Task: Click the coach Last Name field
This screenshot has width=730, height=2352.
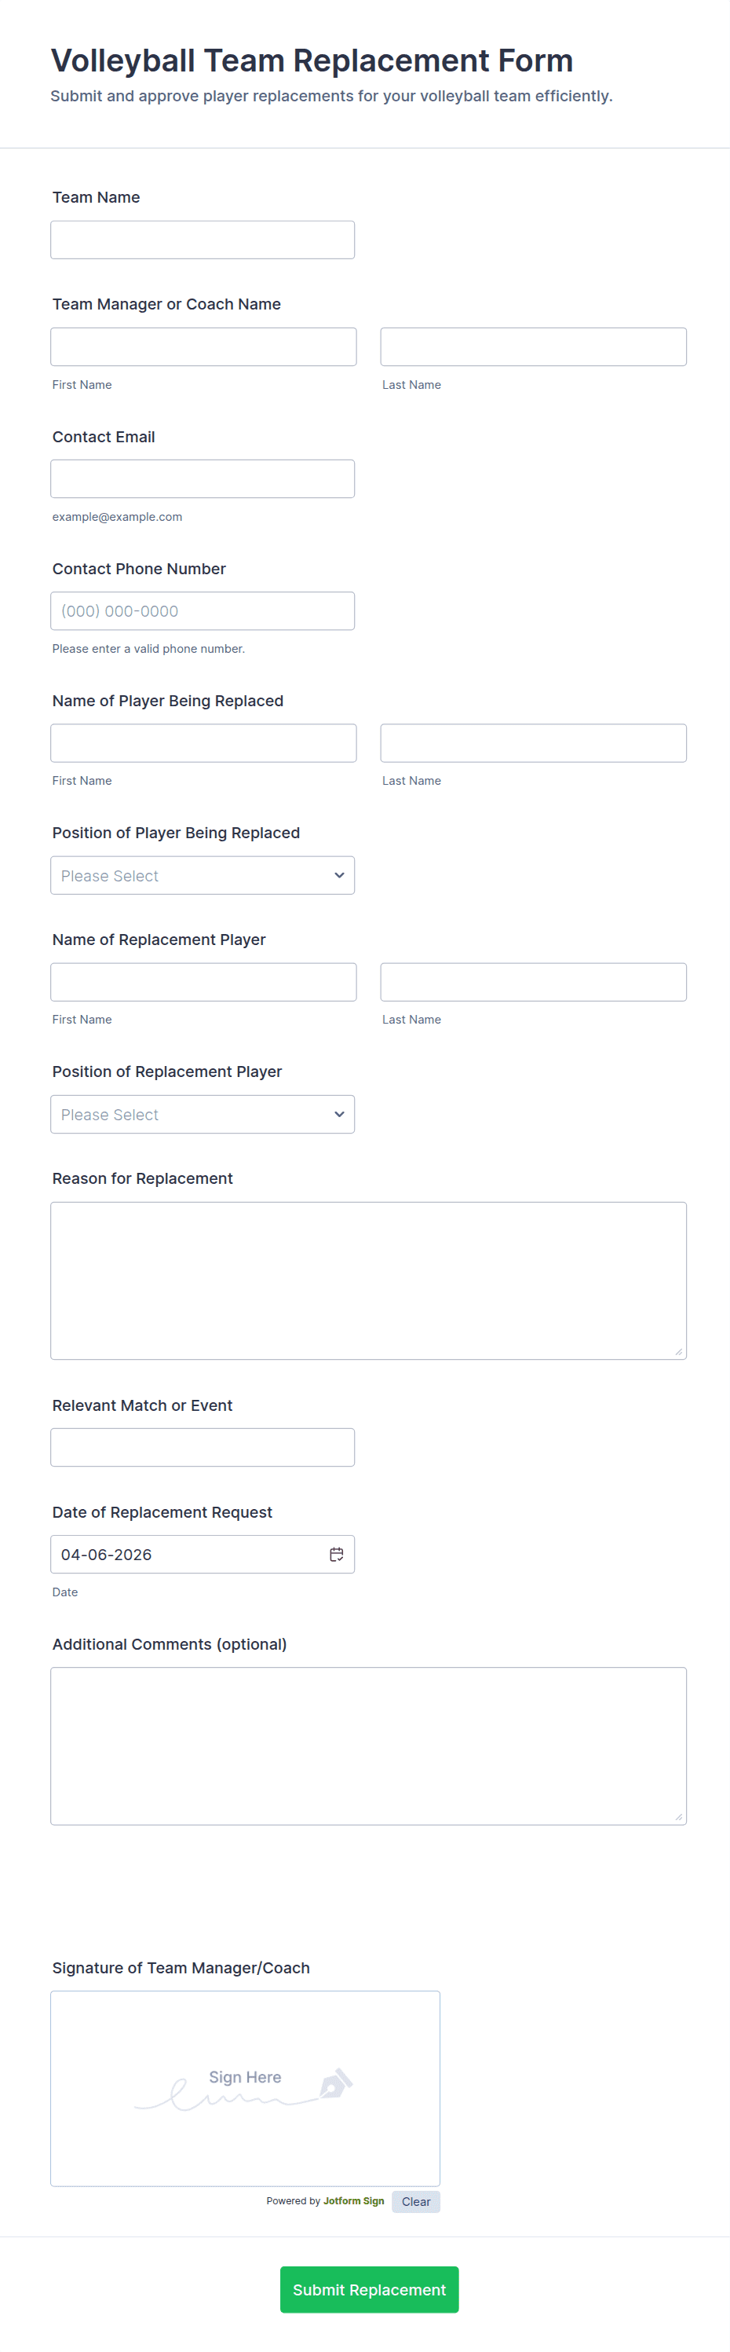Action: click(x=533, y=347)
